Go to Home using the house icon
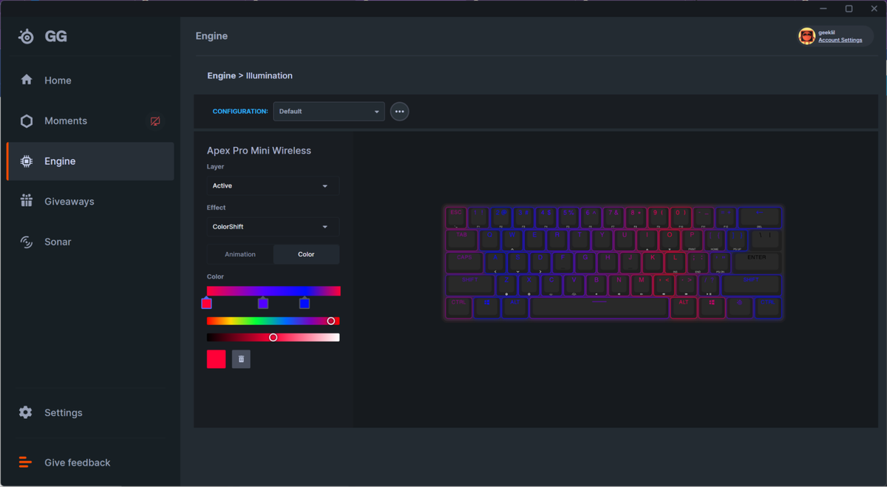Screen dimensions: 887x487 tap(26, 80)
